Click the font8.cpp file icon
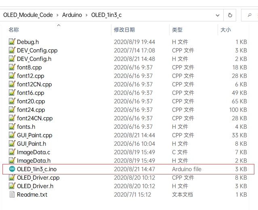The height and width of the screenshot is (210, 258). [x=12, y=67]
